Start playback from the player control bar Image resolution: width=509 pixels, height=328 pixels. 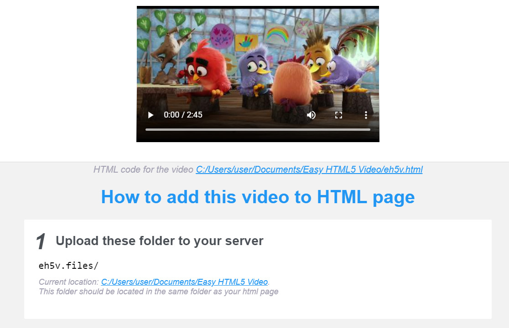click(x=151, y=115)
